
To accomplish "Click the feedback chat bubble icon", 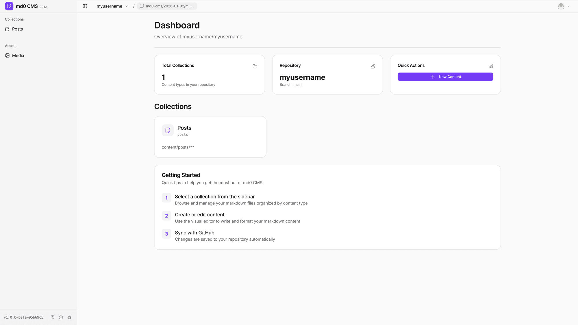I will click(x=61, y=317).
